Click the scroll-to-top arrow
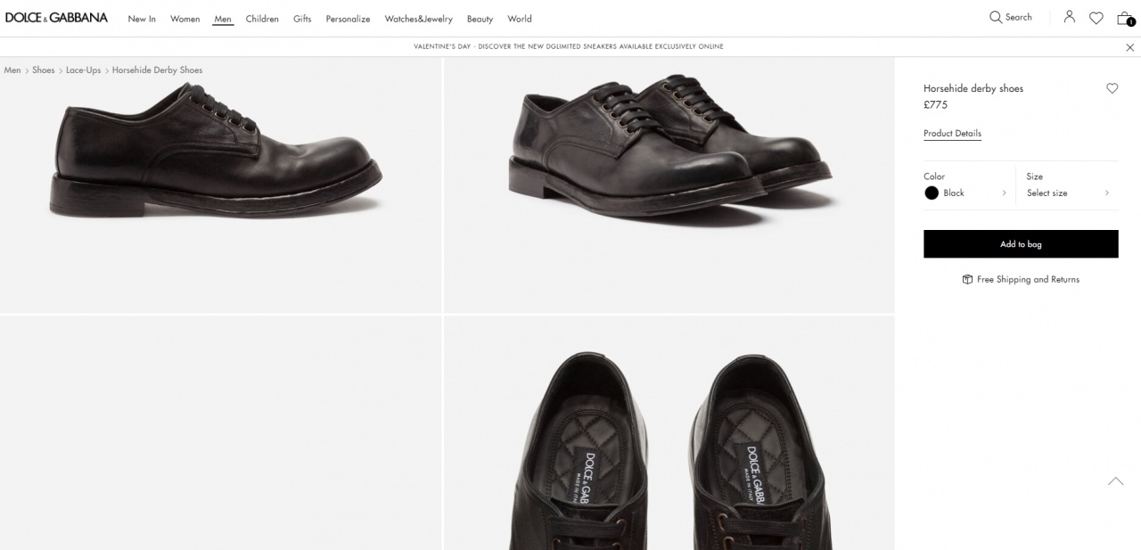Screen dimensions: 1141x550 (x=1115, y=481)
